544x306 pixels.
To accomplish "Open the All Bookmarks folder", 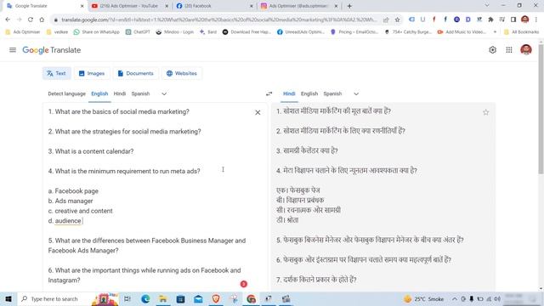I will coord(521,32).
